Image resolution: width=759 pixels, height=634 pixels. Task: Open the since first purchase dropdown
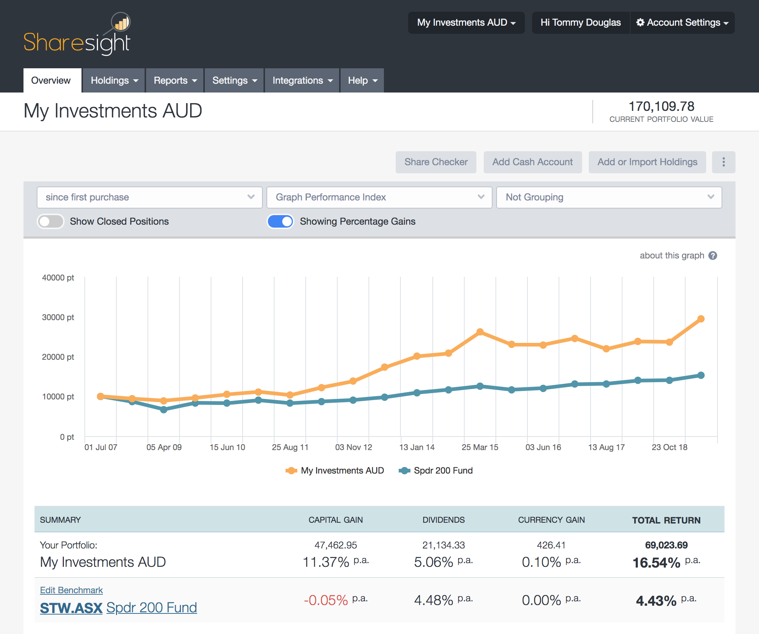(x=150, y=198)
